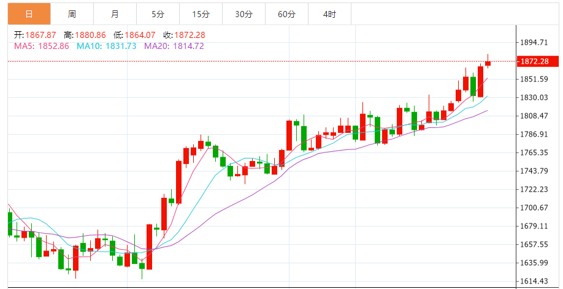Click the latest candlestick at the chart's right edge
The width and height of the screenshot is (563, 289).
coord(488,63)
